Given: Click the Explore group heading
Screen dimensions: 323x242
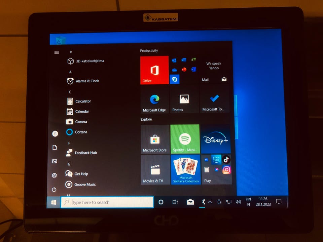Looking at the screenshot, I should pos(146,119).
